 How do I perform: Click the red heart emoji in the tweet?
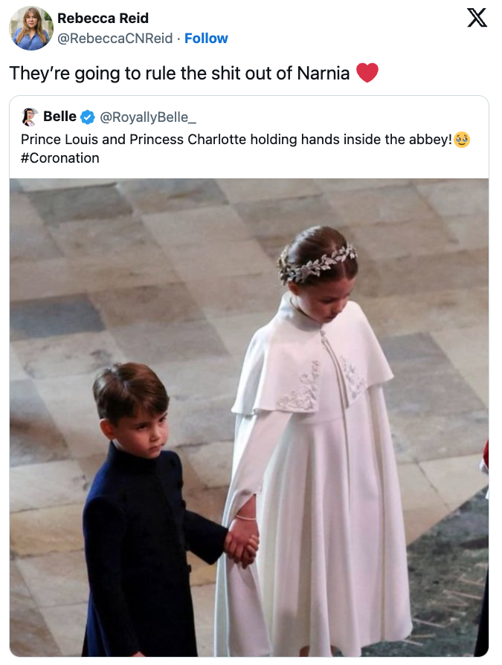(x=367, y=73)
